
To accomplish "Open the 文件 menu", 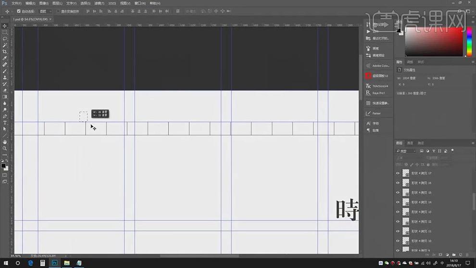I will click(16, 3).
